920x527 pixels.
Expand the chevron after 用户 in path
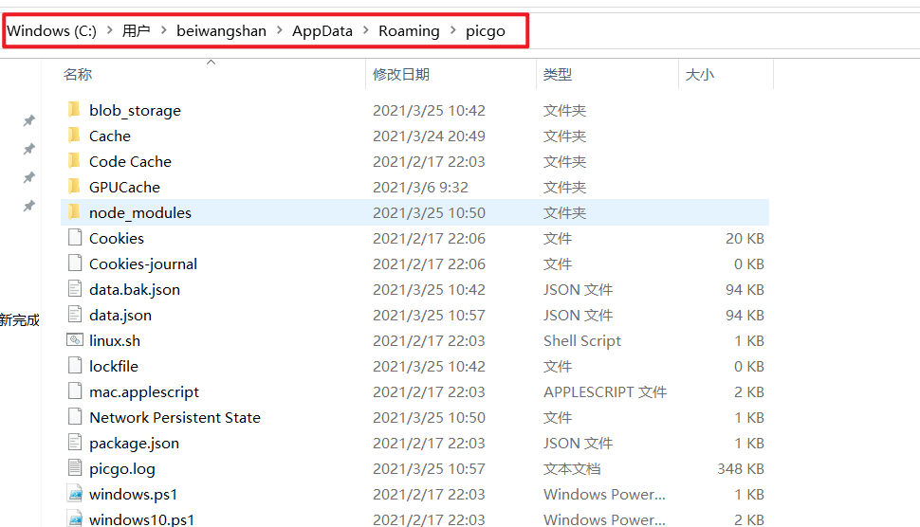click(x=164, y=30)
